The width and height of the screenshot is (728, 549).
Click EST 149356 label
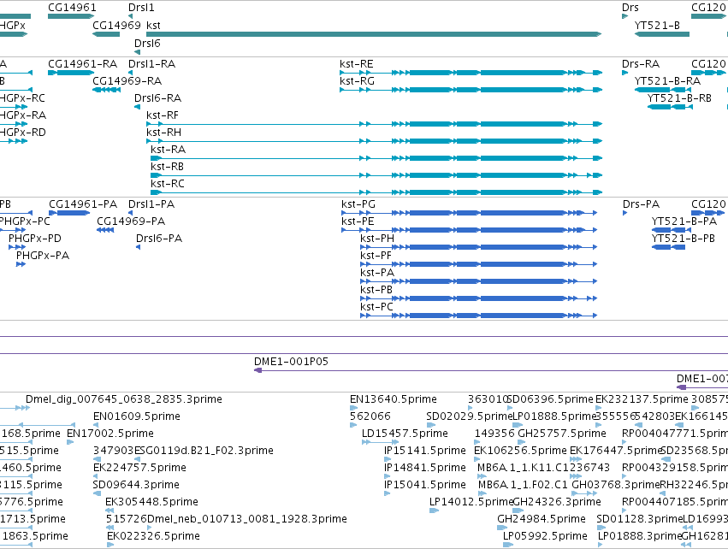click(494, 434)
